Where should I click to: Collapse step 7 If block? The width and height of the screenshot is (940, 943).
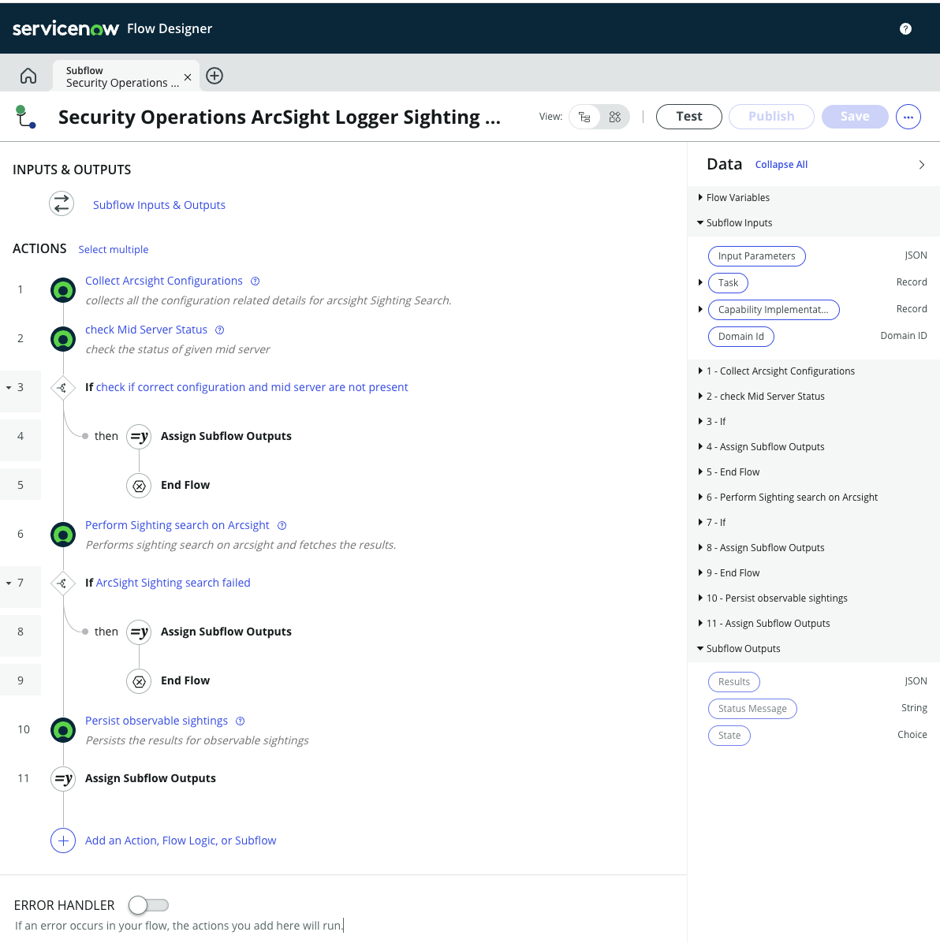tap(9, 583)
